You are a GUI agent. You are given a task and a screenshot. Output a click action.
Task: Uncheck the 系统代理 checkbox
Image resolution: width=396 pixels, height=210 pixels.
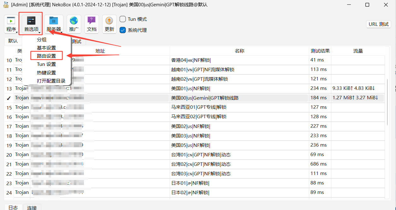(123, 30)
